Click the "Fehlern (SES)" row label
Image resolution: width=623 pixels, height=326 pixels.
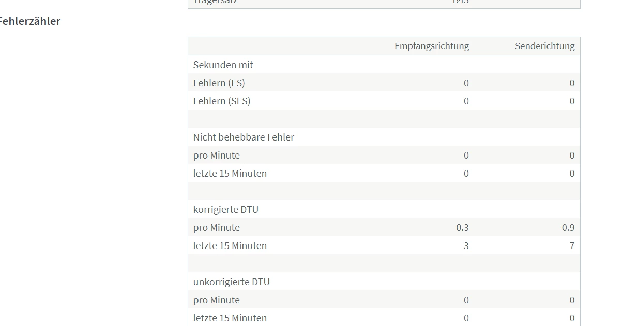pyautogui.click(x=221, y=101)
